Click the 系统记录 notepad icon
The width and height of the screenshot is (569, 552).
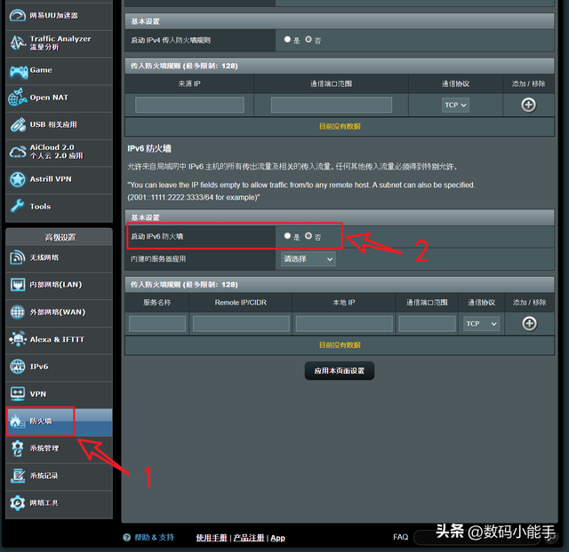pyautogui.click(x=18, y=476)
